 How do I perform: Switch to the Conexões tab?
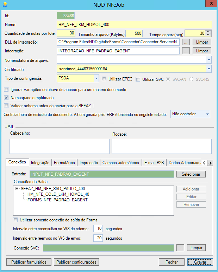coord(17,162)
